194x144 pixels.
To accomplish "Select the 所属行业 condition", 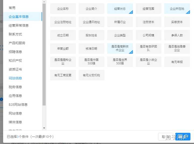I will (120, 22).
